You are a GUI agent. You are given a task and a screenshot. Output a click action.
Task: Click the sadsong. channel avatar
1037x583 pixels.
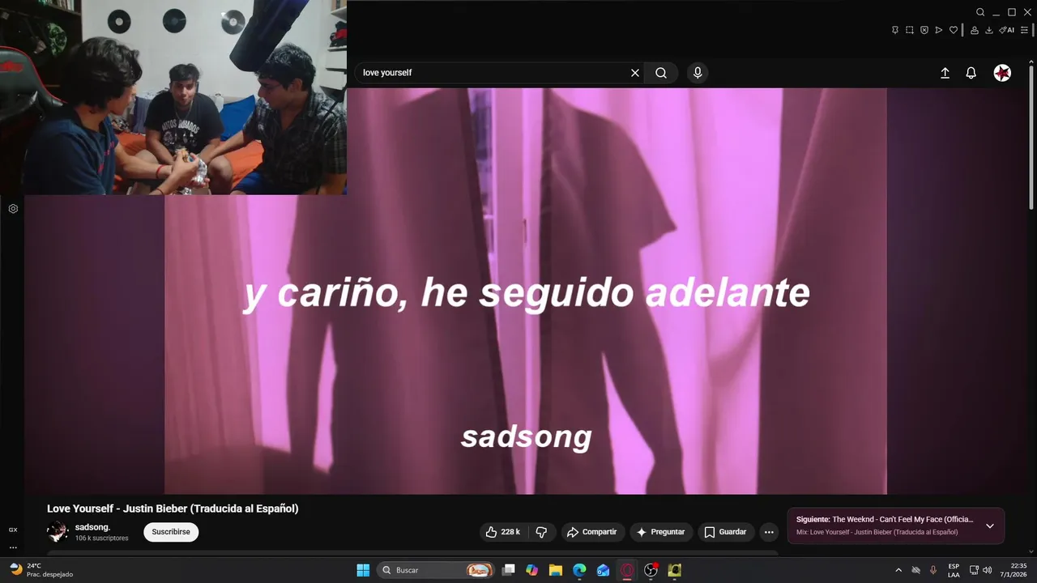[58, 532]
